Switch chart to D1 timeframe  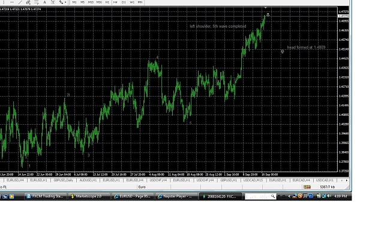124,2
